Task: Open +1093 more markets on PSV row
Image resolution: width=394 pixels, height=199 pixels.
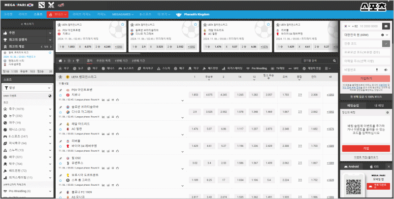Action: pos(330,95)
